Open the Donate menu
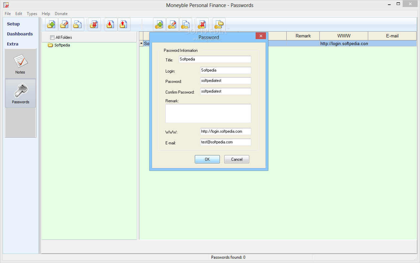 [61, 14]
